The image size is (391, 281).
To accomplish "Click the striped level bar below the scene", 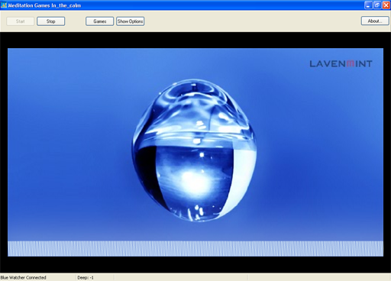I will 195,248.
